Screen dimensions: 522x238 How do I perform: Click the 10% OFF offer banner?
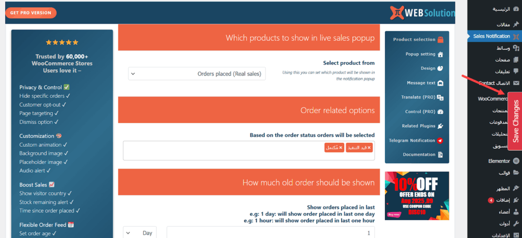point(417,195)
